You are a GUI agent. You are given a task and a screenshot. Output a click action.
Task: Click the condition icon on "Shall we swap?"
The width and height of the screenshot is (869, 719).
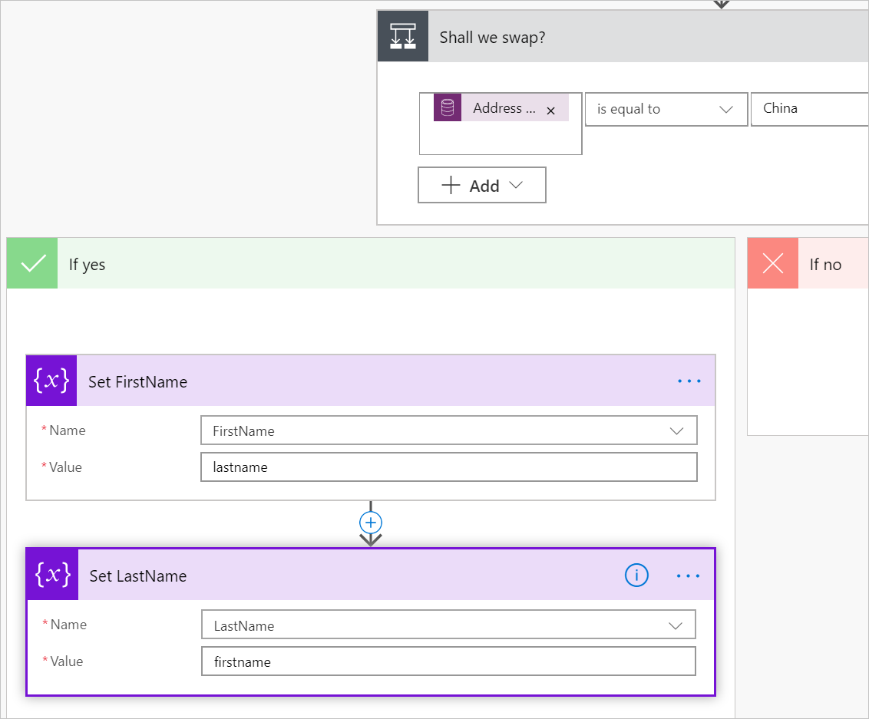click(x=402, y=35)
